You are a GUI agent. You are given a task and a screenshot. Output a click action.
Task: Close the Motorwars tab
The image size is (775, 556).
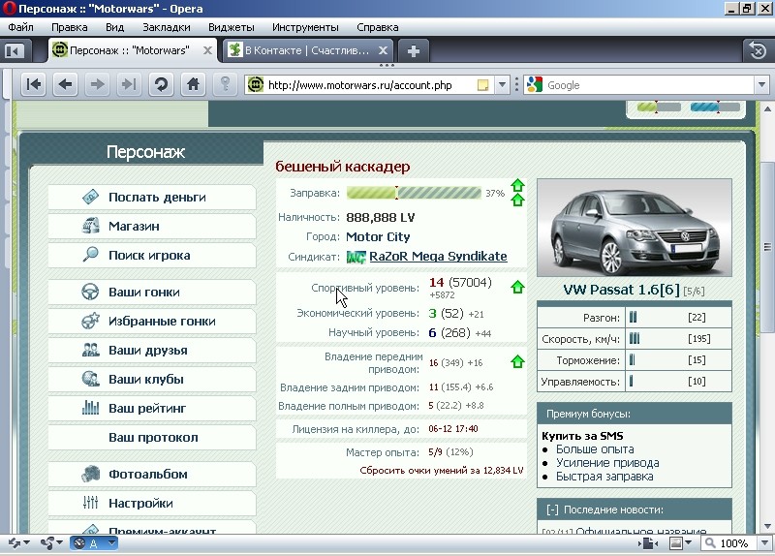(207, 50)
